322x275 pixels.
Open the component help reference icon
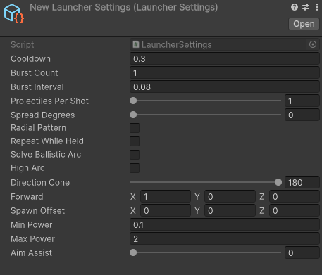coord(295,7)
